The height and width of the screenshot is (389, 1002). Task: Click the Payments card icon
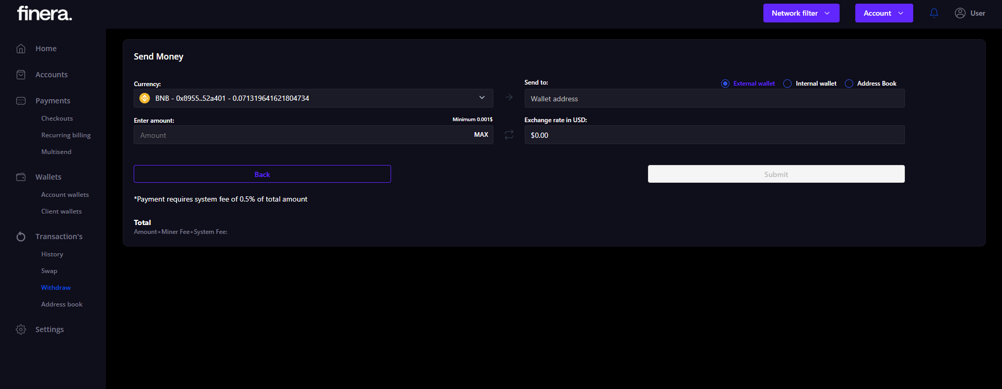[x=21, y=101]
